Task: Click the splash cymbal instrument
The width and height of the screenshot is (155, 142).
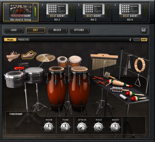Action: point(46,57)
